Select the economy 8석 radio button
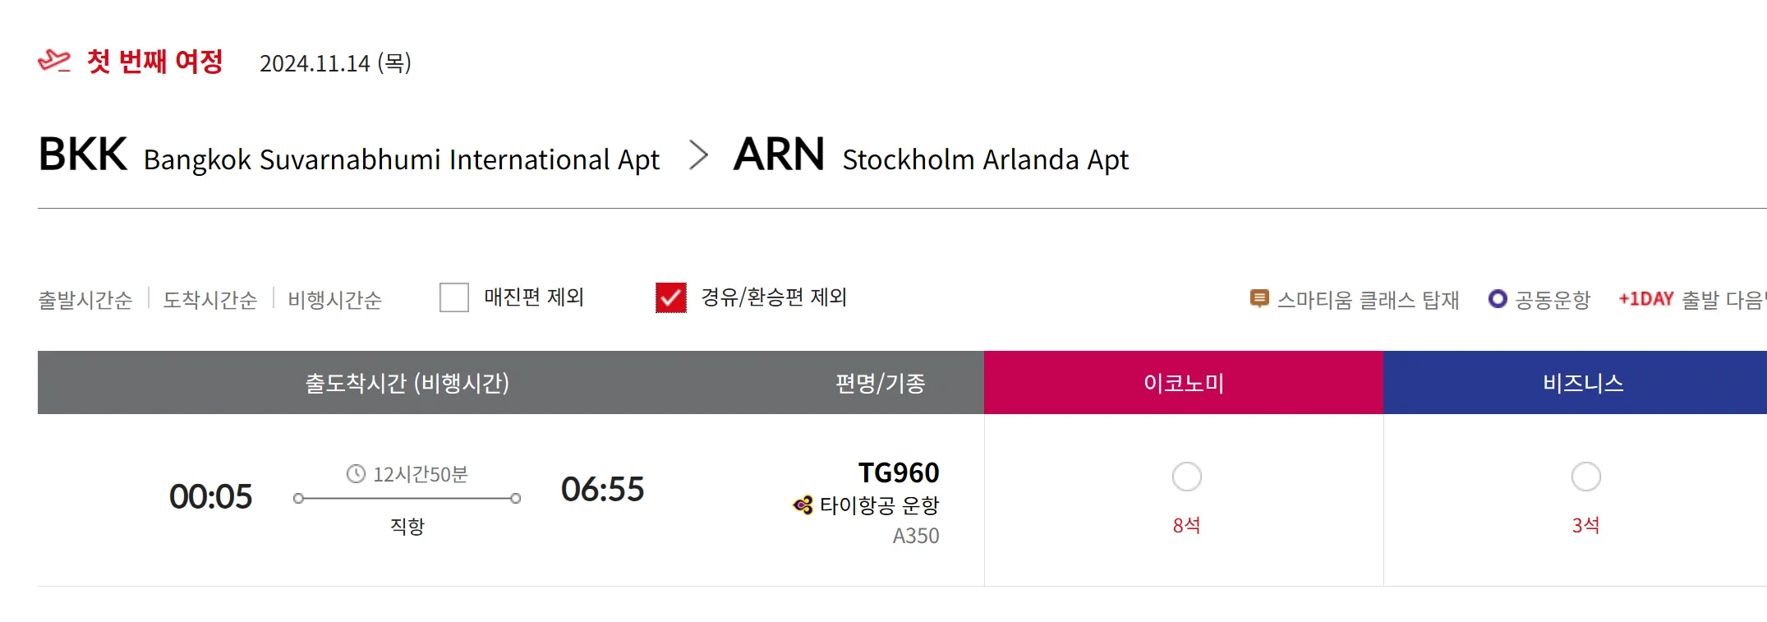This screenshot has height=622, width=1767. click(x=1186, y=477)
